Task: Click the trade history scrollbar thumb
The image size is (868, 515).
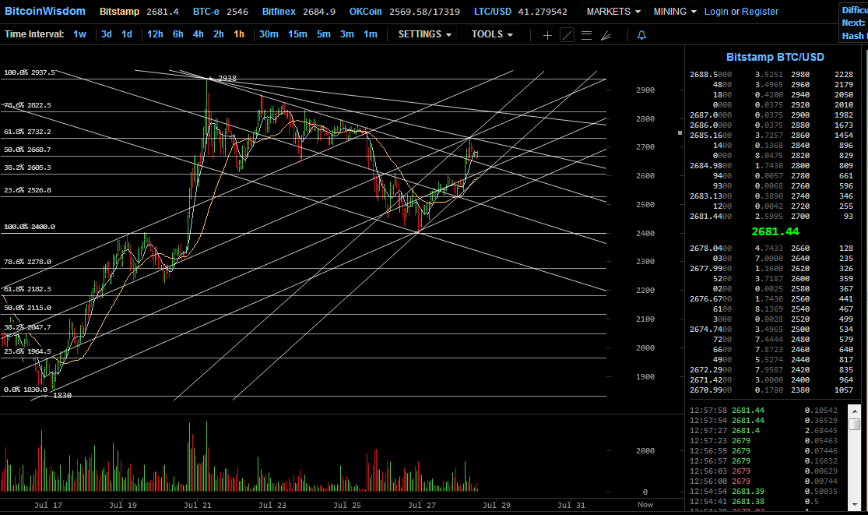Action: tap(855, 424)
